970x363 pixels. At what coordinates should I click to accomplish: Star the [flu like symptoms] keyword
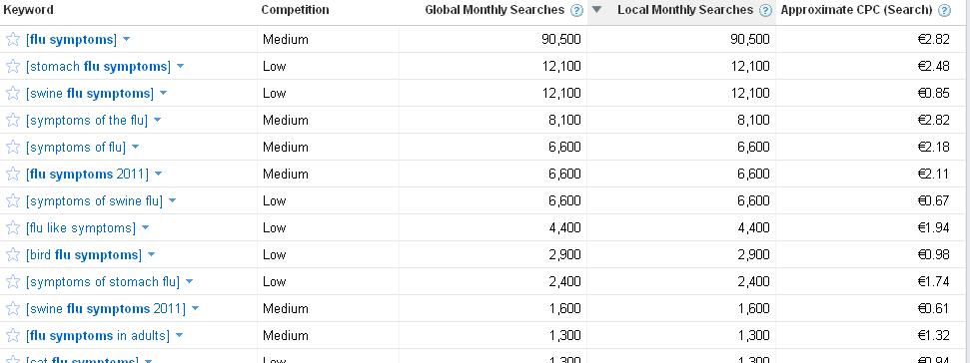pos(12,227)
